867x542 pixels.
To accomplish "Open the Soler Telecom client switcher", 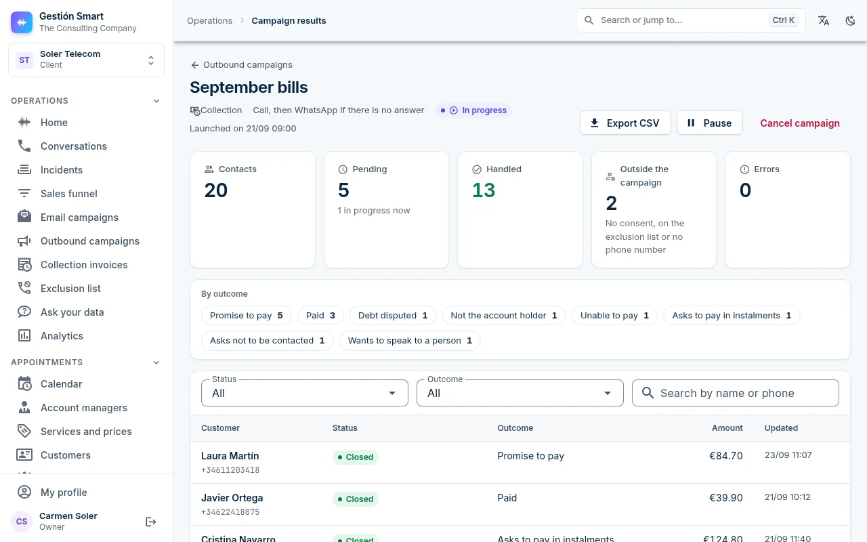I will (x=86, y=60).
